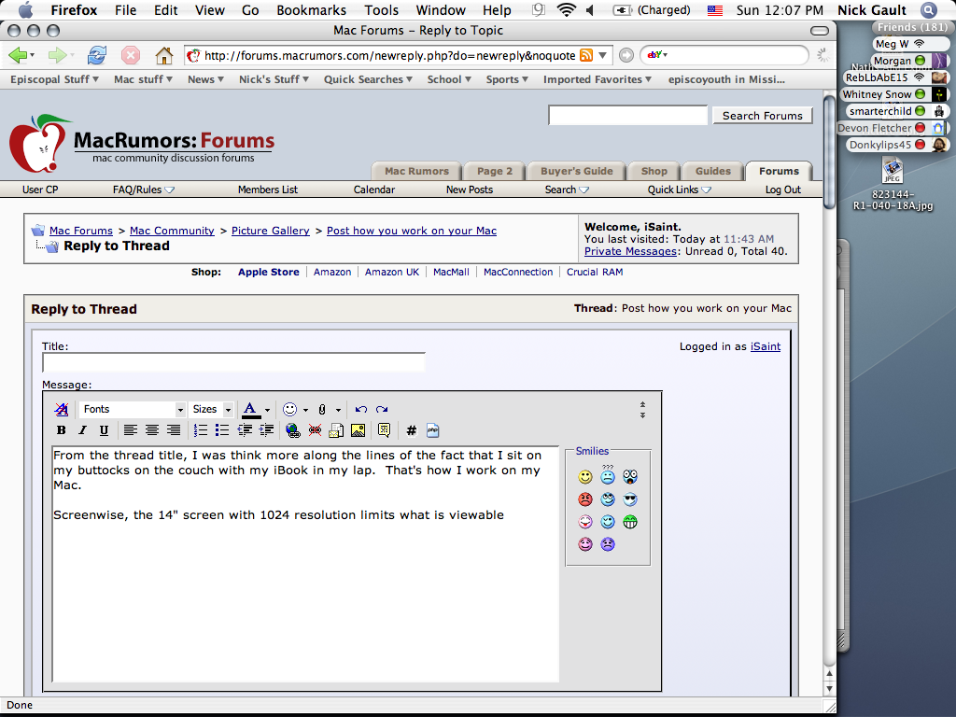Click the Wi-Fi status icon in menu bar
956x717 pixels.
tap(567, 9)
